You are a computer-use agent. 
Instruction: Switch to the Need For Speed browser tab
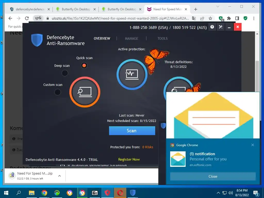pos(167,9)
